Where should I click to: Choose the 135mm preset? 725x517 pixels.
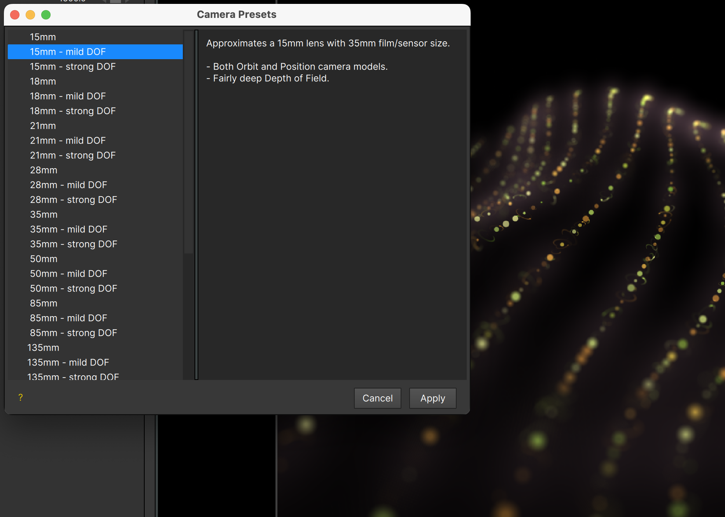click(x=95, y=348)
